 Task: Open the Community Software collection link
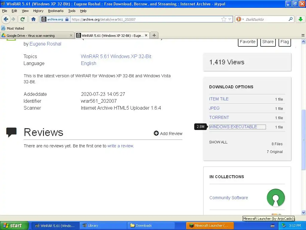[x=229, y=198]
